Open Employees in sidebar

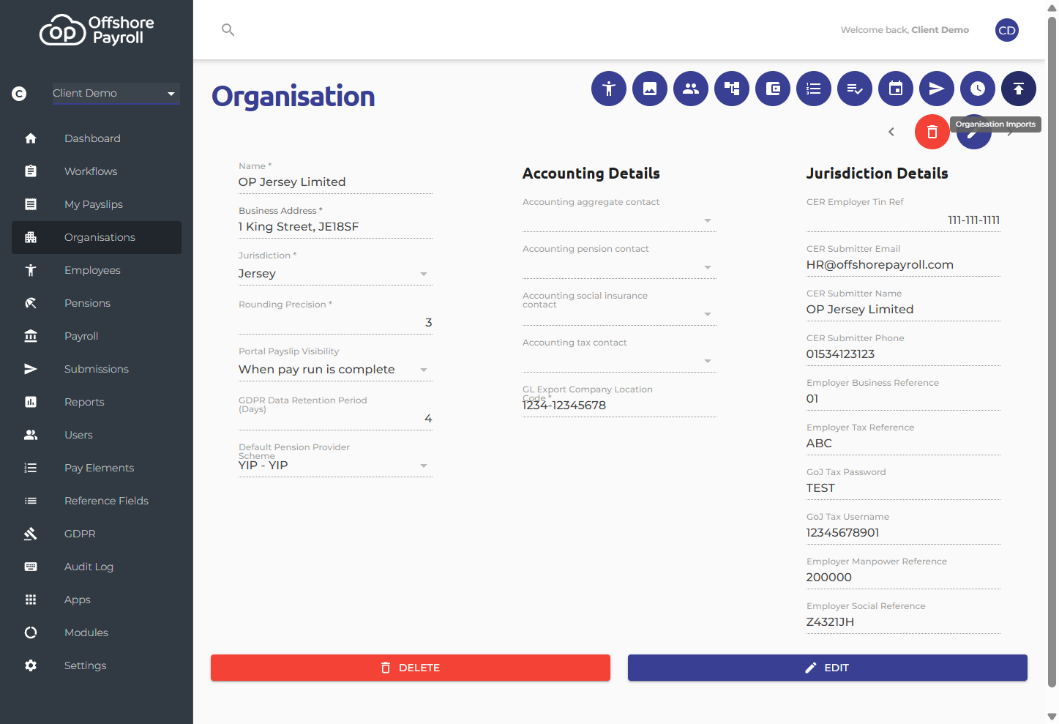97,270
